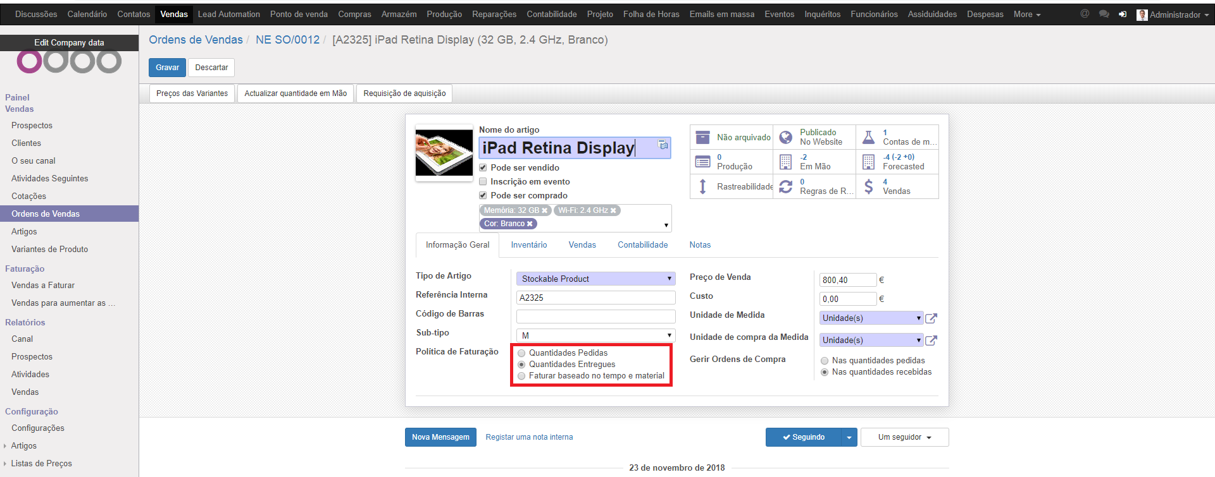Click the iPad product image thumbnail
Screen dimensions: 1215x477
444,152
